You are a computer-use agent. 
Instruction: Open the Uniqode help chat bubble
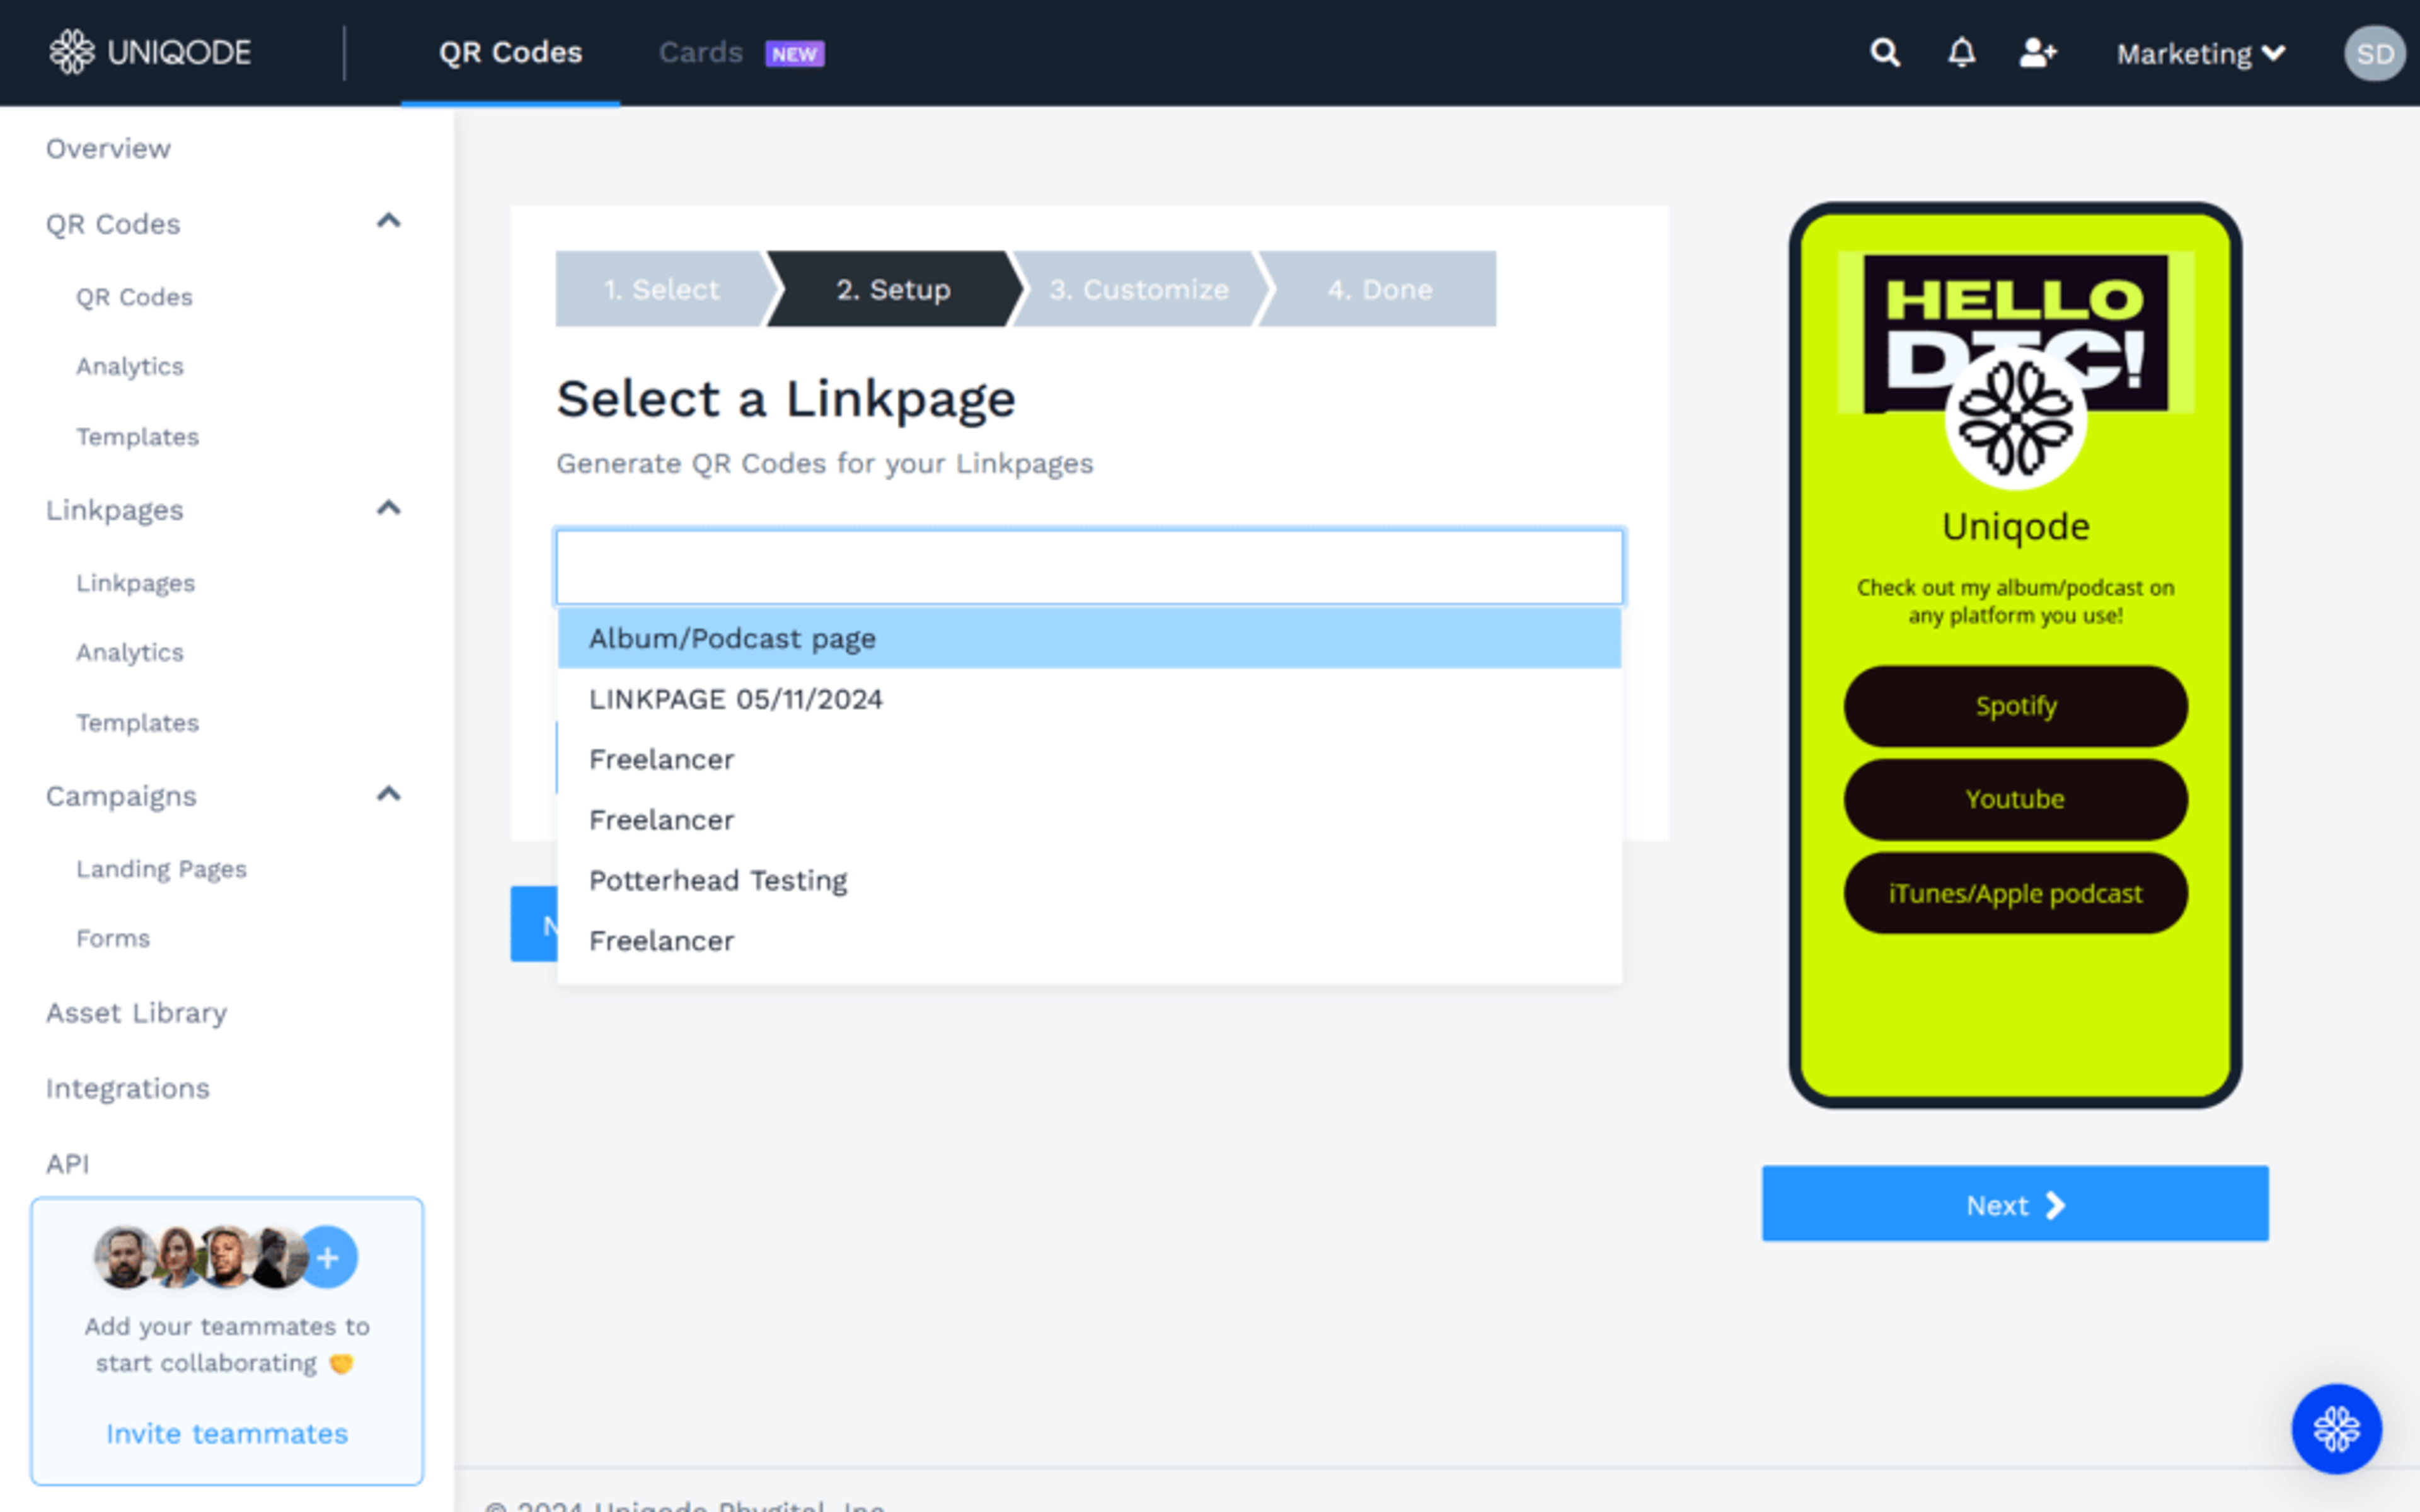[x=2336, y=1428]
